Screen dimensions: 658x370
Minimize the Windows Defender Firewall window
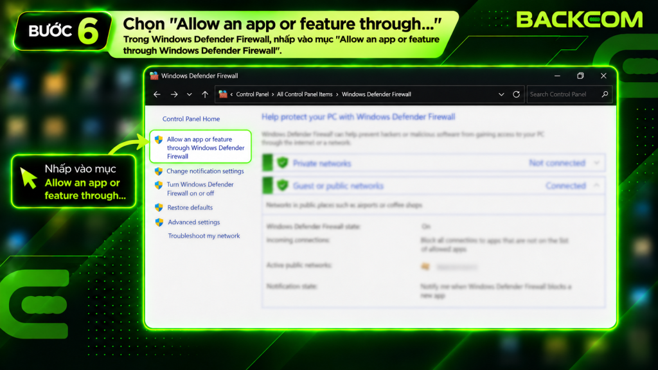tap(557, 76)
